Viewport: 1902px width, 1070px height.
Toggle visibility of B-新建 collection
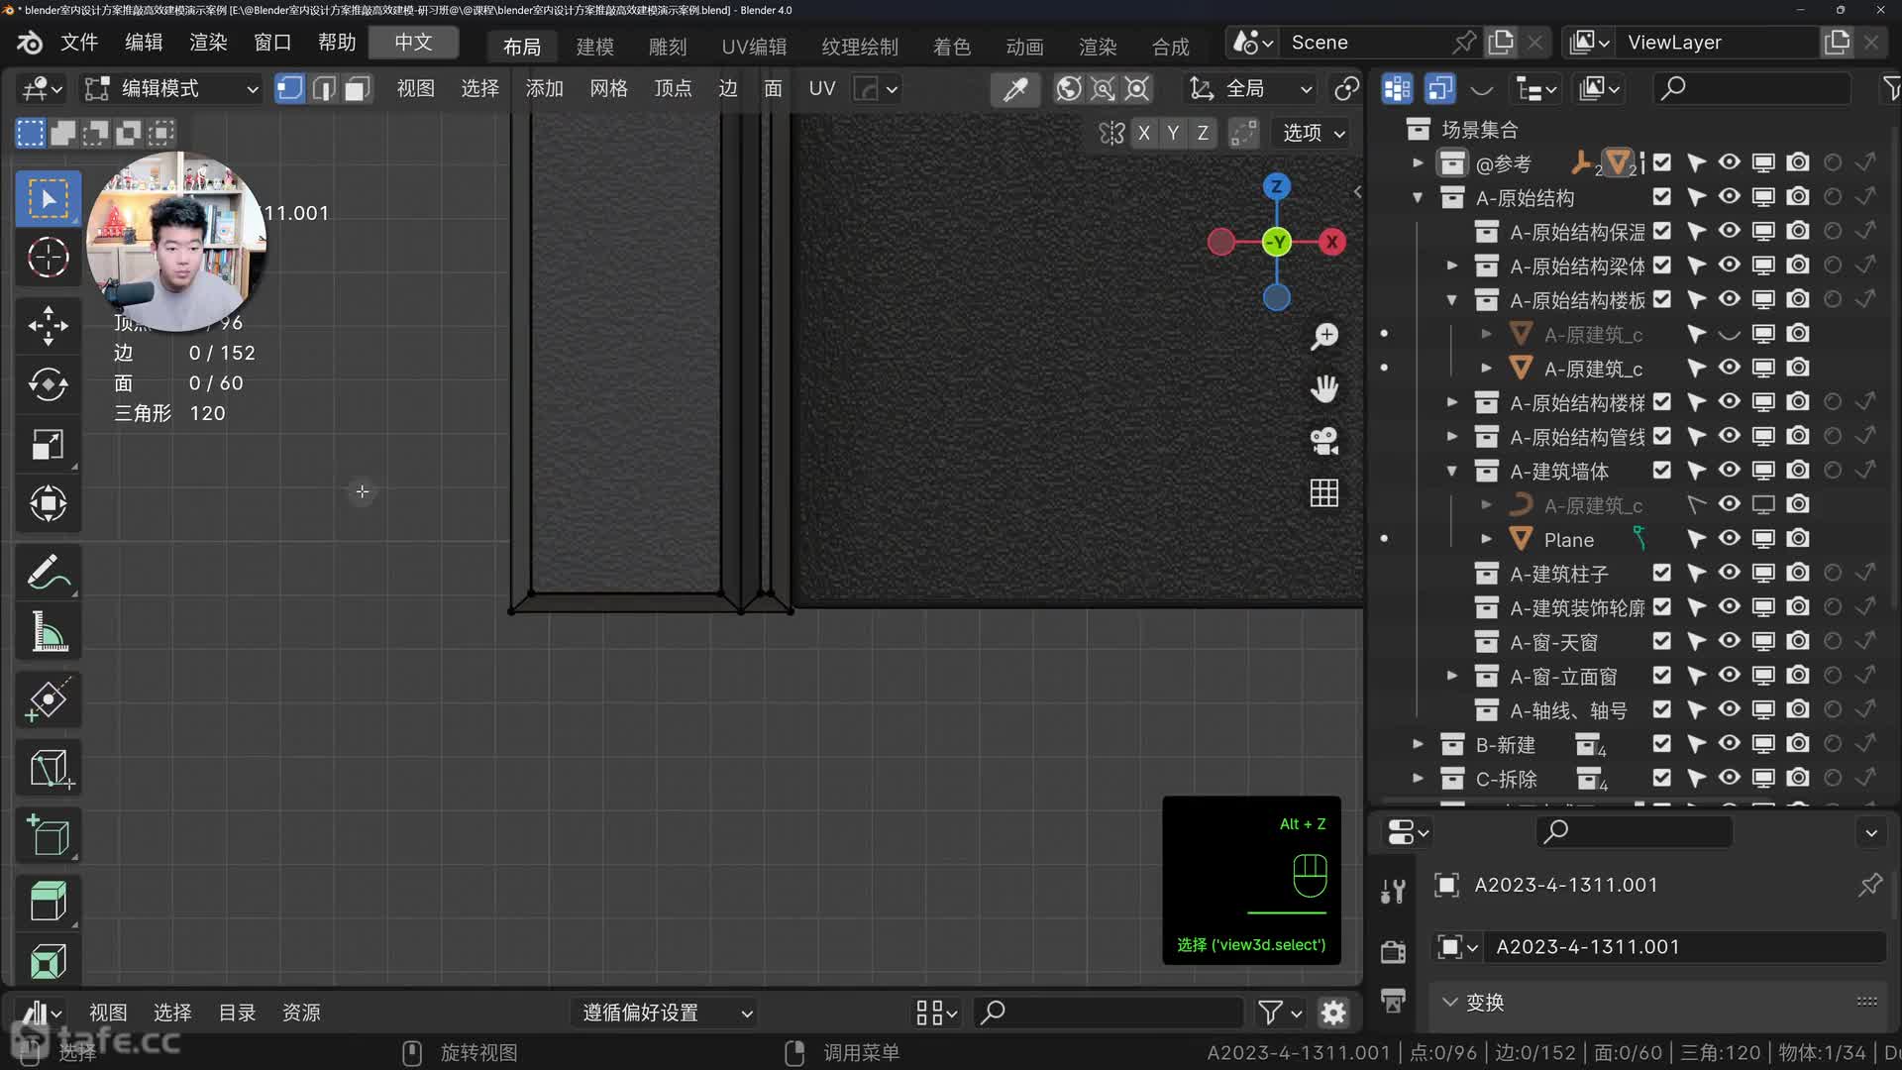tap(1729, 744)
